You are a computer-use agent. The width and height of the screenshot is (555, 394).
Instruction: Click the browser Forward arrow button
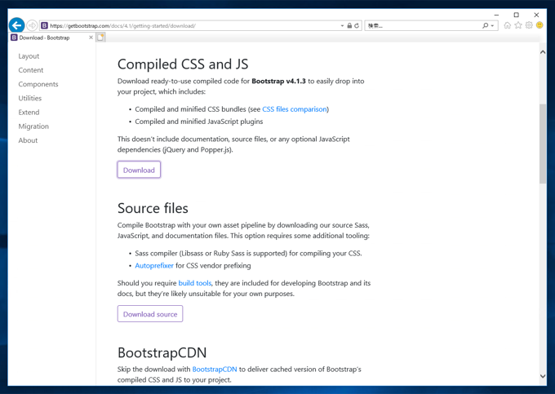click(32, 25)
